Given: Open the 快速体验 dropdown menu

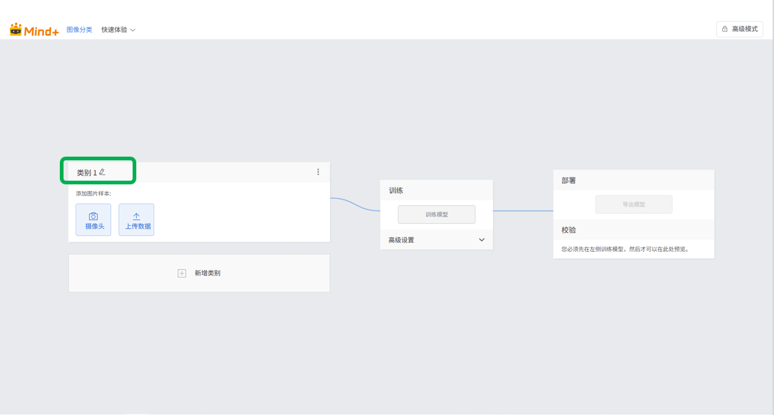Looking at the screenshot, I should (x=118, y=30).
